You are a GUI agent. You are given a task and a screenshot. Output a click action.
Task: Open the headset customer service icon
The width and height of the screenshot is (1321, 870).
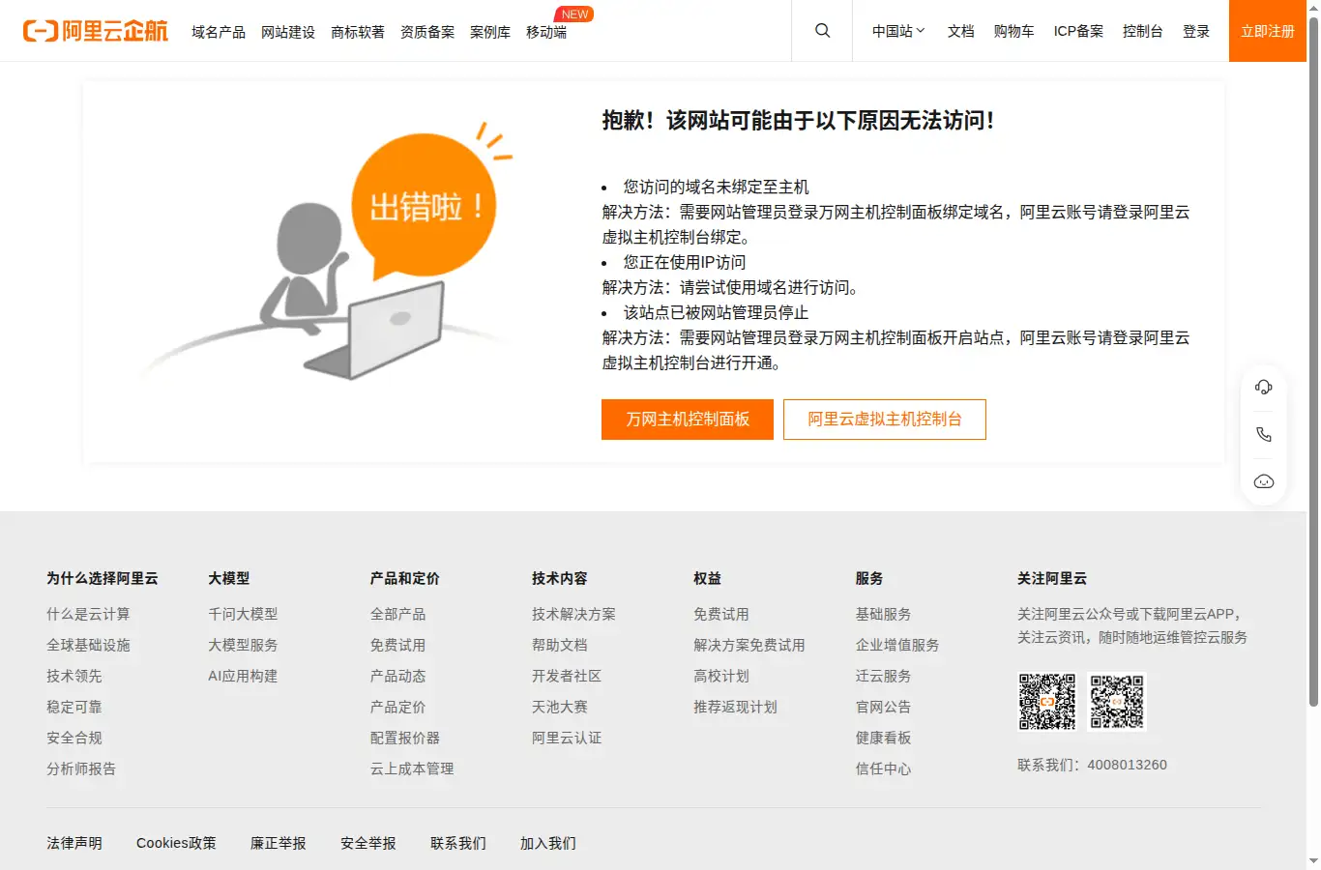1264,388
